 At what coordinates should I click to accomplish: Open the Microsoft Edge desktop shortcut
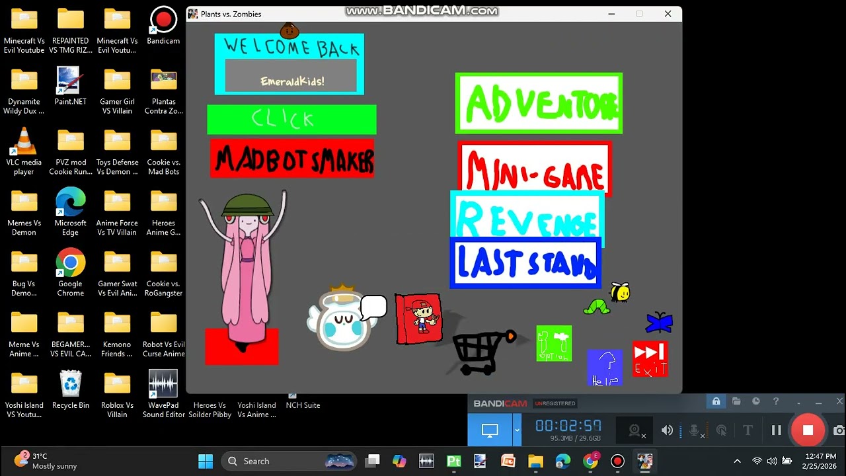(70, 213)
